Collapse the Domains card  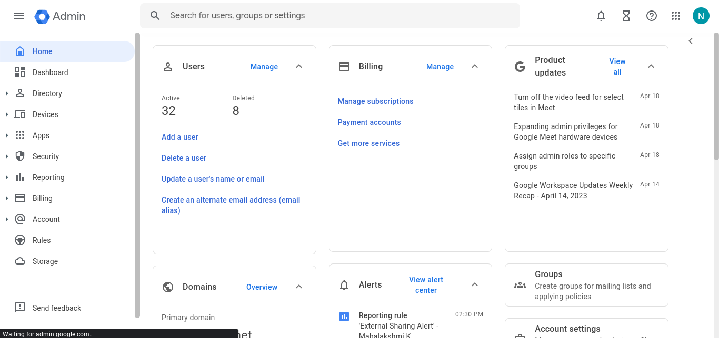point(299,287)
